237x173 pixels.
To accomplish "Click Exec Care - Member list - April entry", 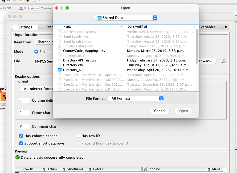I will click(93, 75).
